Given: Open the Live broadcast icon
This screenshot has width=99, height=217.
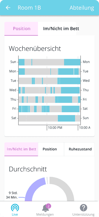Looking at the screenshot, I should coord(15,208).
